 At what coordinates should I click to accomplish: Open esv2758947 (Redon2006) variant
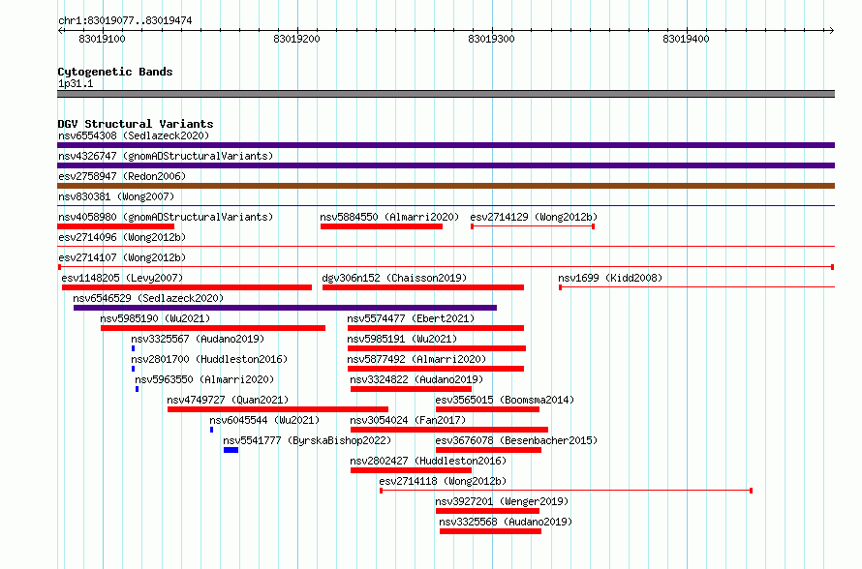coord(122,176)
